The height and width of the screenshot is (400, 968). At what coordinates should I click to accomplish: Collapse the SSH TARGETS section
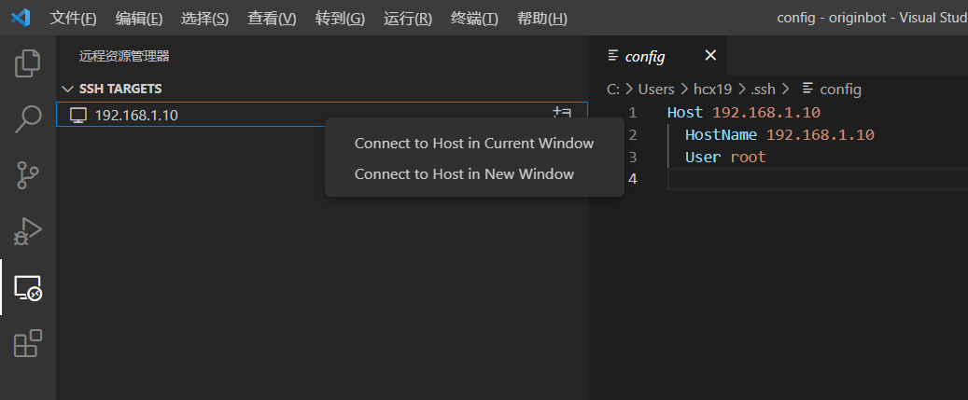67,89
